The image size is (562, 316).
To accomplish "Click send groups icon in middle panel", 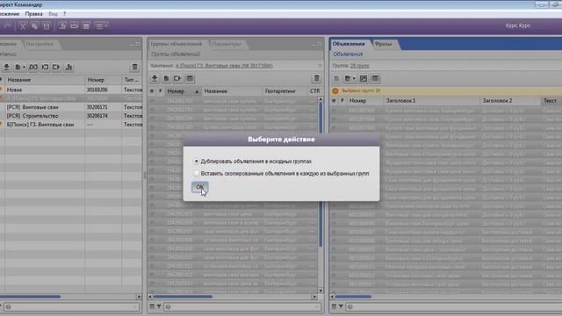I will coord(177,78).
